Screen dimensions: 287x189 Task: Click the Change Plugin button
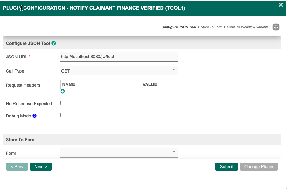(258, 167)
